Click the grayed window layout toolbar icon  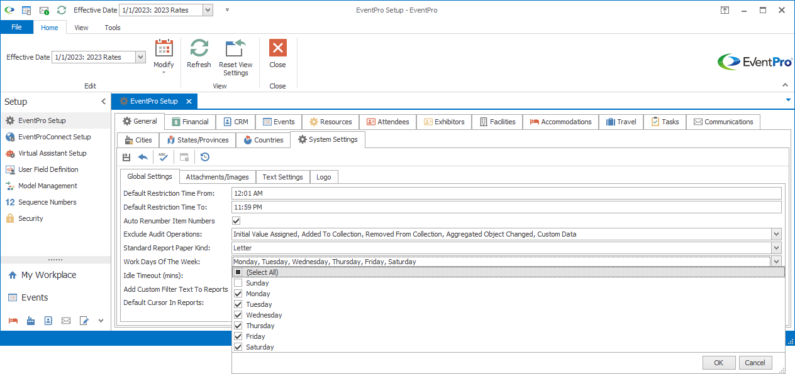pos(184,157)
